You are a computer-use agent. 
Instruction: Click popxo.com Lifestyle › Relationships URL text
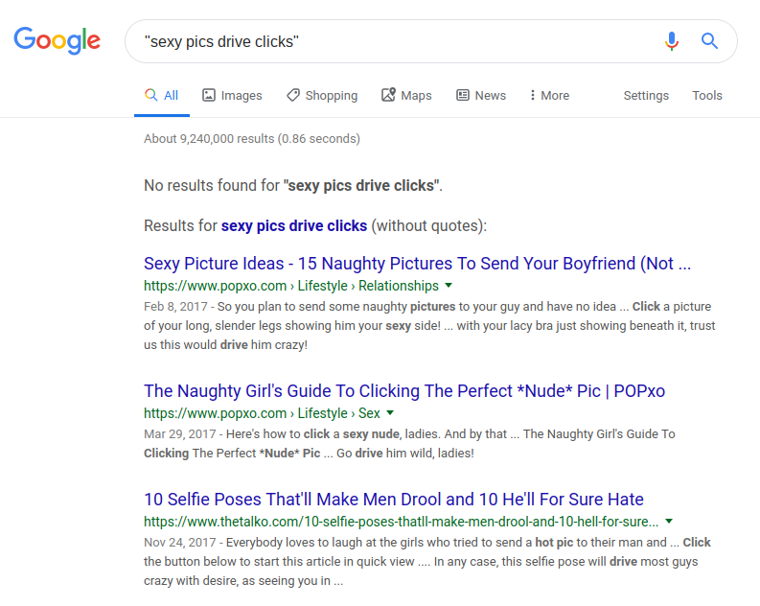pyautogui.click(x=290, y=286)
